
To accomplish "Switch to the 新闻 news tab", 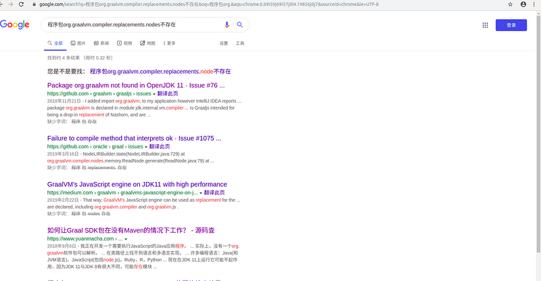I will click(101, 43).
